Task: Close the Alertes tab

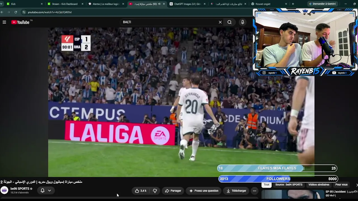Action: [x=123, y=4]
